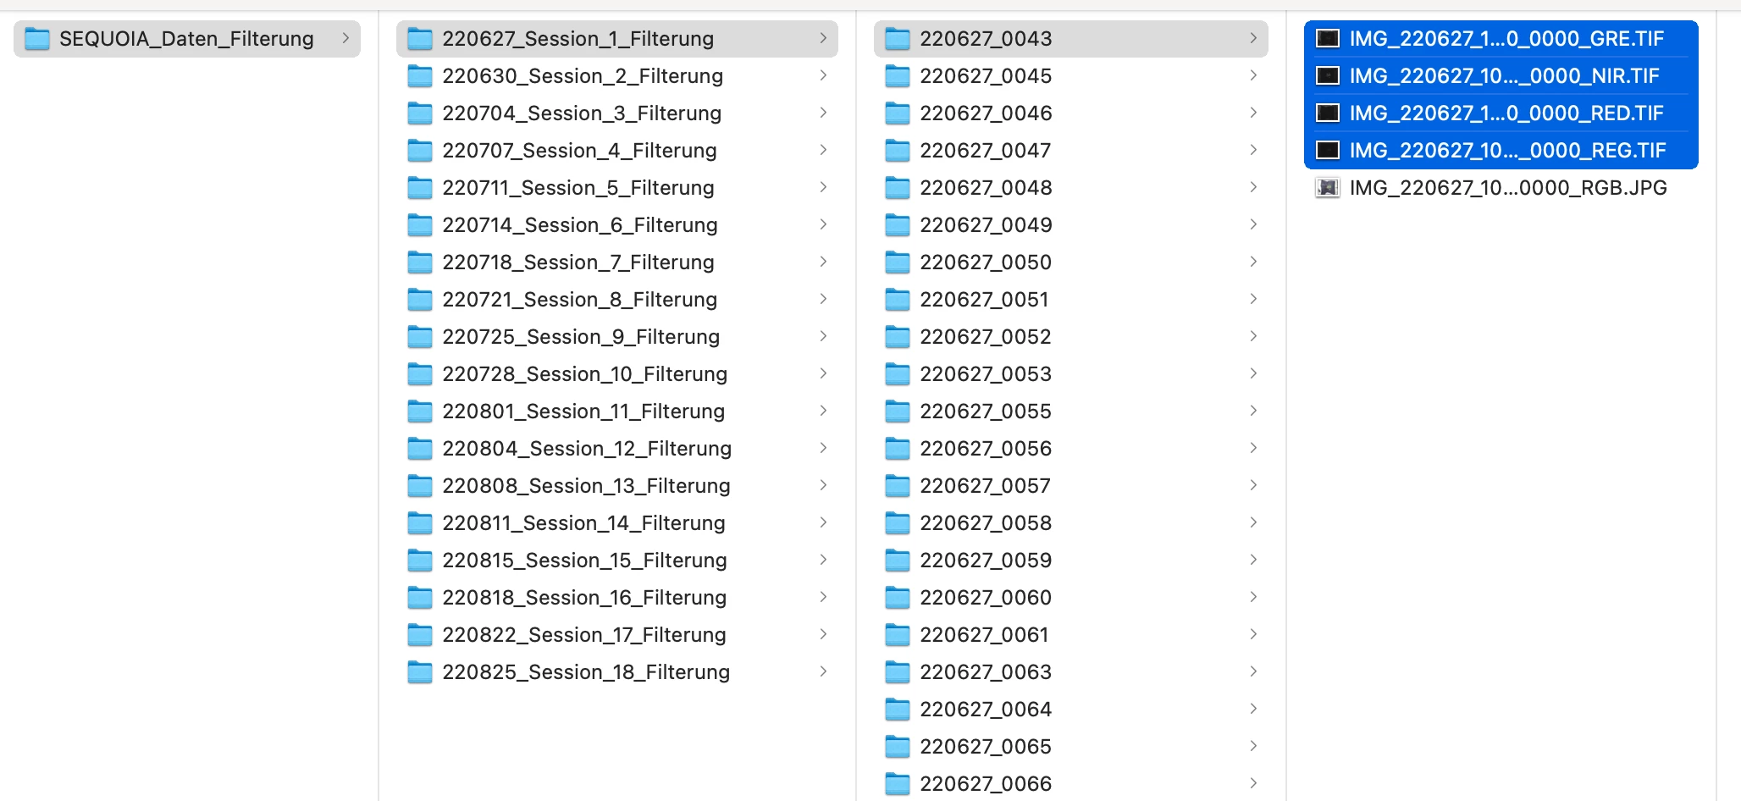Open the 220718_Session_7_Filterung folder
Viewport: 1741px width, 801px height.
click(617, 262)
